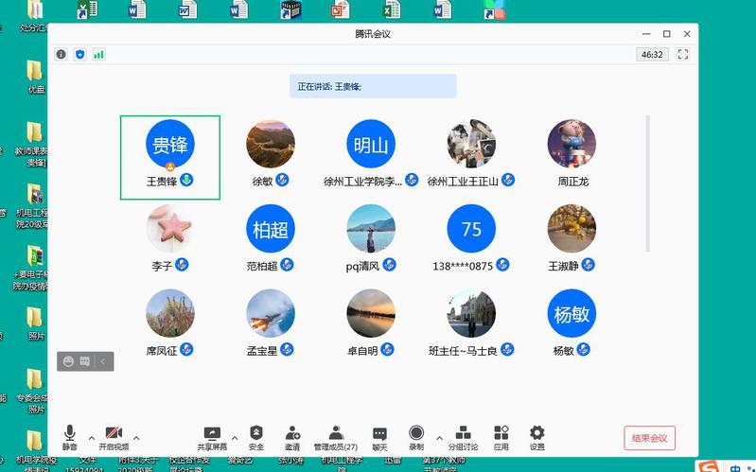The height and width of the screenshot is (472, 756).
Task: Click the blue security shield icon
Action: click(x=79, y=55)
